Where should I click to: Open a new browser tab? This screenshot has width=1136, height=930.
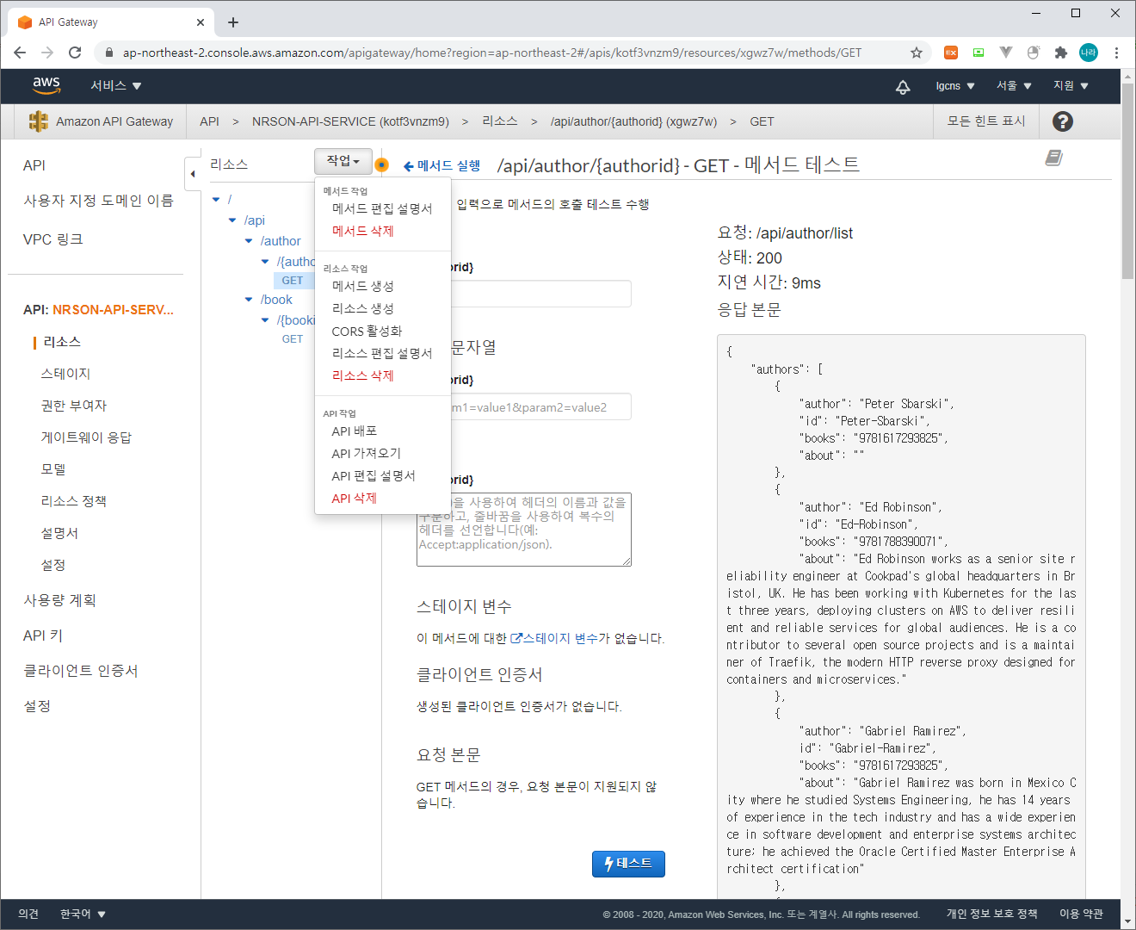tap(233, 22)
